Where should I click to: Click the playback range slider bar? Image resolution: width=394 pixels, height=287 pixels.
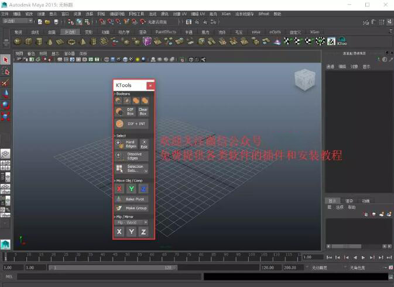click(x=112, y=268)
